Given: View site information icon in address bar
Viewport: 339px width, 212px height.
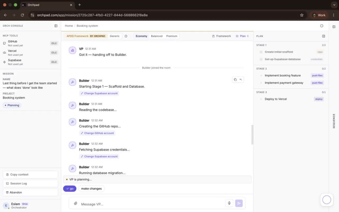Looking at the screenshot, I should pos(33,15).
